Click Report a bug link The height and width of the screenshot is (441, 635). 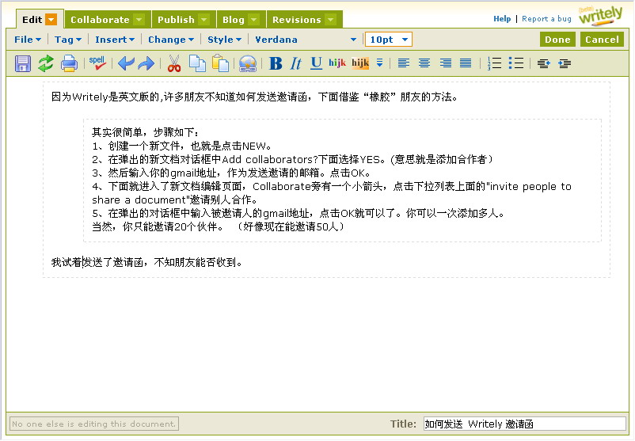546,19
